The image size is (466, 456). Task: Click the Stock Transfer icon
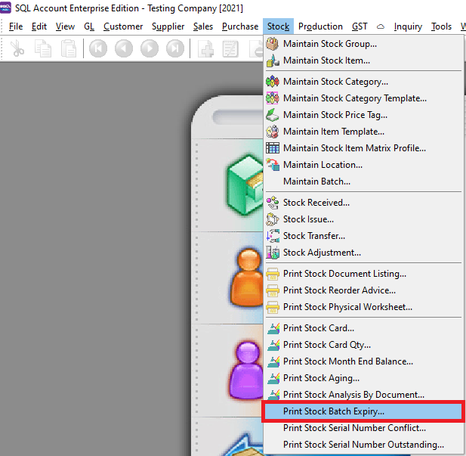tap(273, 236)
